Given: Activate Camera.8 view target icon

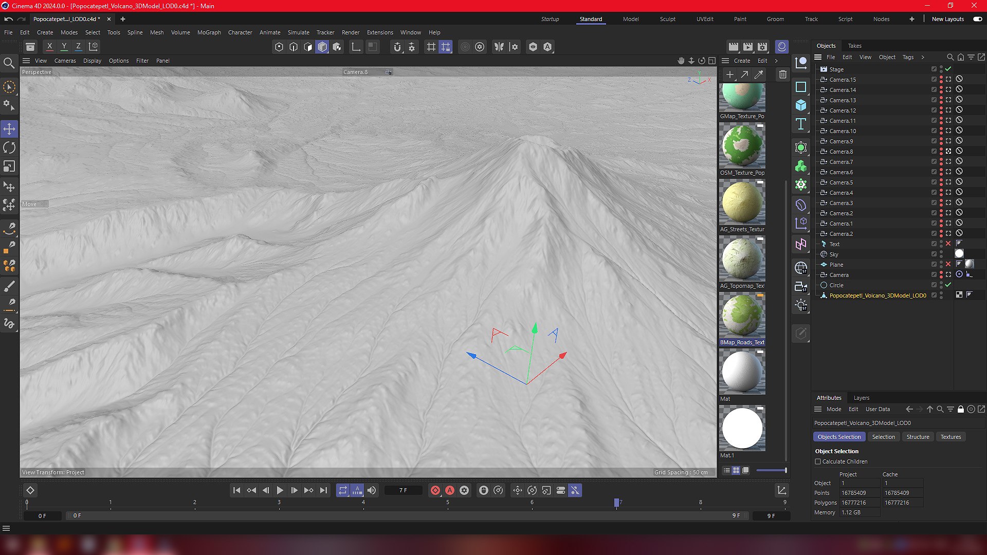Looking at the screenshot, I should (x=948, y=152).
